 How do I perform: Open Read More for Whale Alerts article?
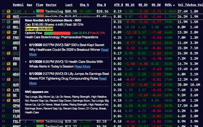coord(83,67)
